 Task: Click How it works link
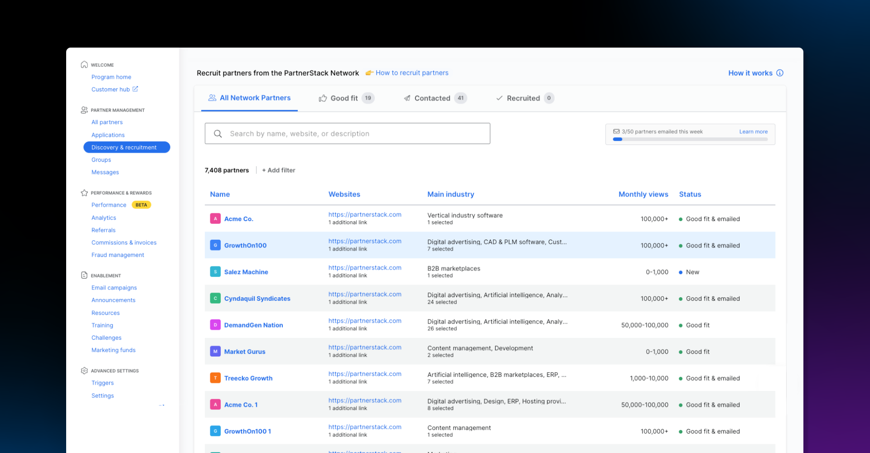(750, 73)
